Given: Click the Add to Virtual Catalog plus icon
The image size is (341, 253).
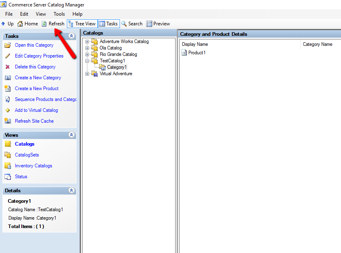Looking at the screenshot, I should tap(8, 110).
